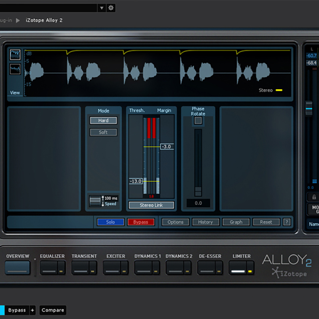Switch to the Equalizer module
The width and height of the screenshot is (319, 319).
[x=49, y=268]
